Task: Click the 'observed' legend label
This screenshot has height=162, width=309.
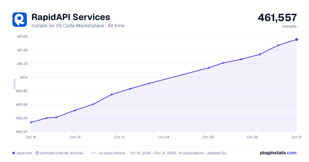Action: (x=24, y=153)
